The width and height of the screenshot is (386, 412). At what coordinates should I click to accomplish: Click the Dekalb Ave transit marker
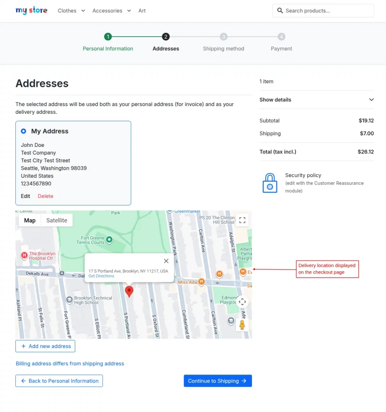pos(62,273)
